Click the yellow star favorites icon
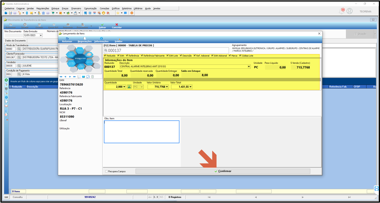Screen dimensions: 380x203 pos(118,13)
